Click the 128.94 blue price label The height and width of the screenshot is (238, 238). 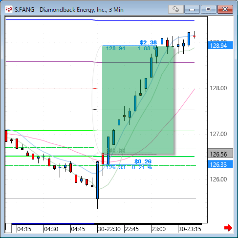[220, 45]
